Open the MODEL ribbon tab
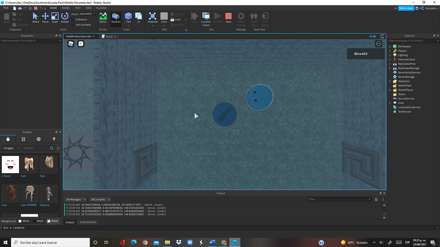This screenshot has height=247, width=440. click(66, 8)
